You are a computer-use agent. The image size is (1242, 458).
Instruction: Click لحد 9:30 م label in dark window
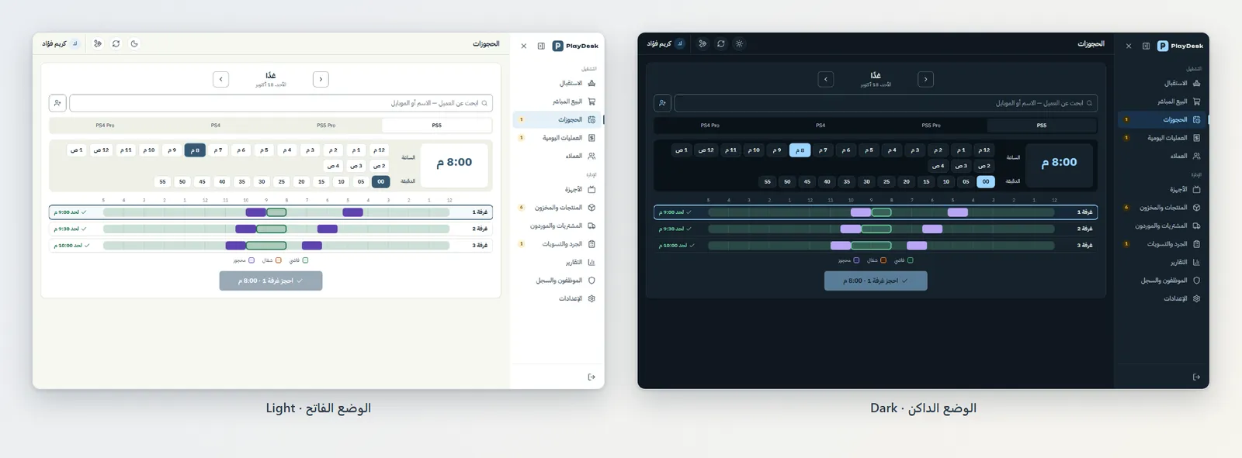(675, 229)
